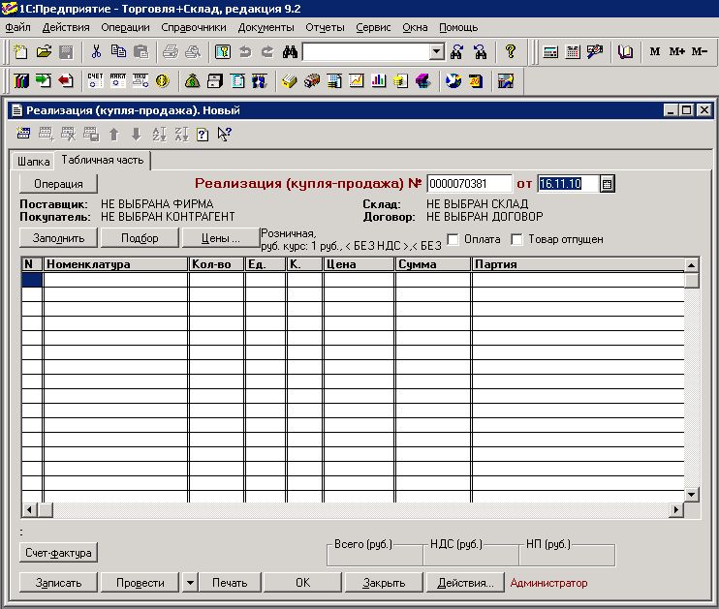The image size is (719, 609).
Task: Click the calendar icon beside date field
Action: pos(608,183)
